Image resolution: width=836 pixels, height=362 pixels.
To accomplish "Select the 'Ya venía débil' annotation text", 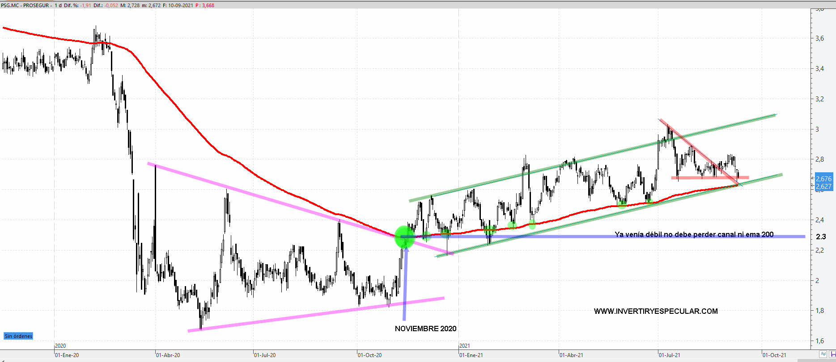I will click(694, 234).
